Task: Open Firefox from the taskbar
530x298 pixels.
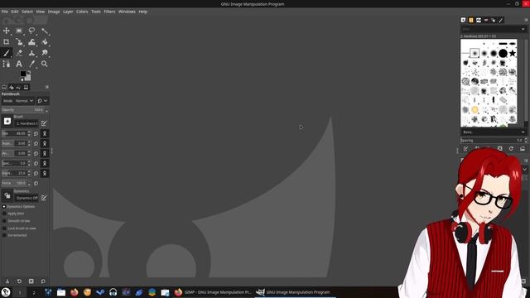Action: [75, 292]
